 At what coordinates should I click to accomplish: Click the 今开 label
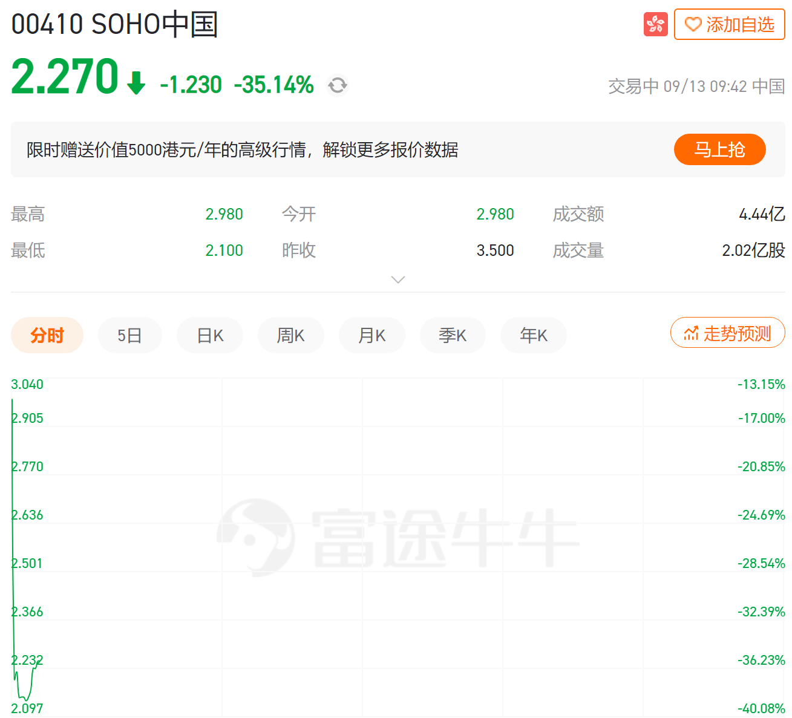(299, 214)
